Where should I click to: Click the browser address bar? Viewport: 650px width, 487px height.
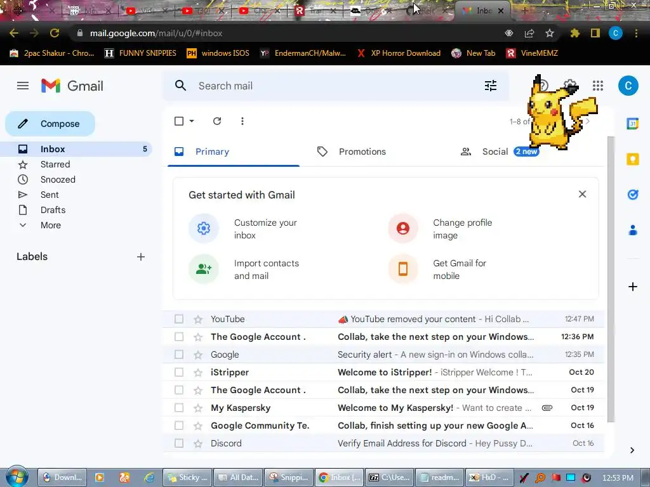point(286,33)
